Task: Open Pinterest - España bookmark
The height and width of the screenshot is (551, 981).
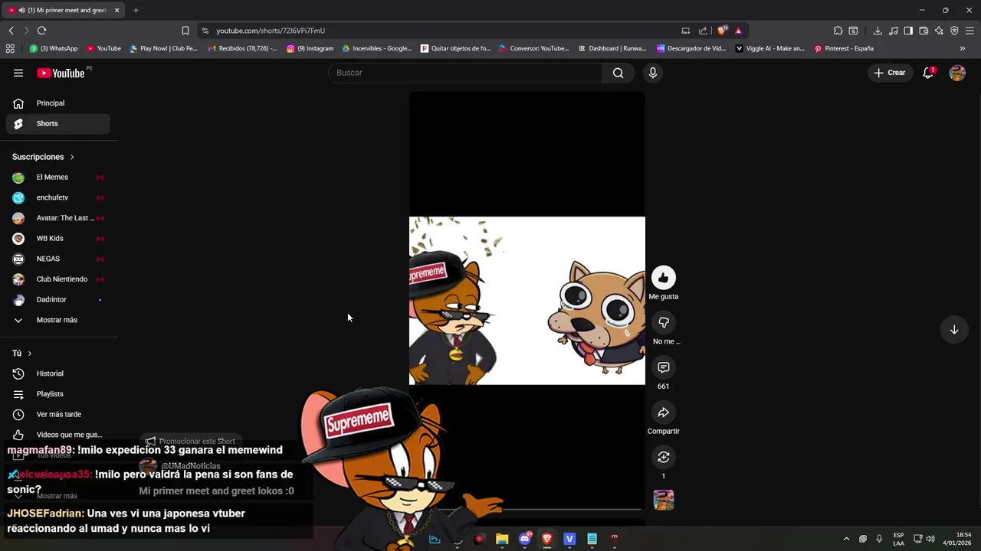Action: (843, 48)
